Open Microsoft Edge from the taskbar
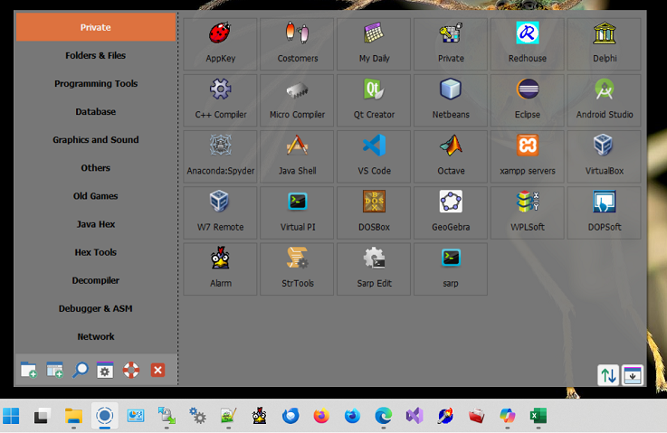 383,416
